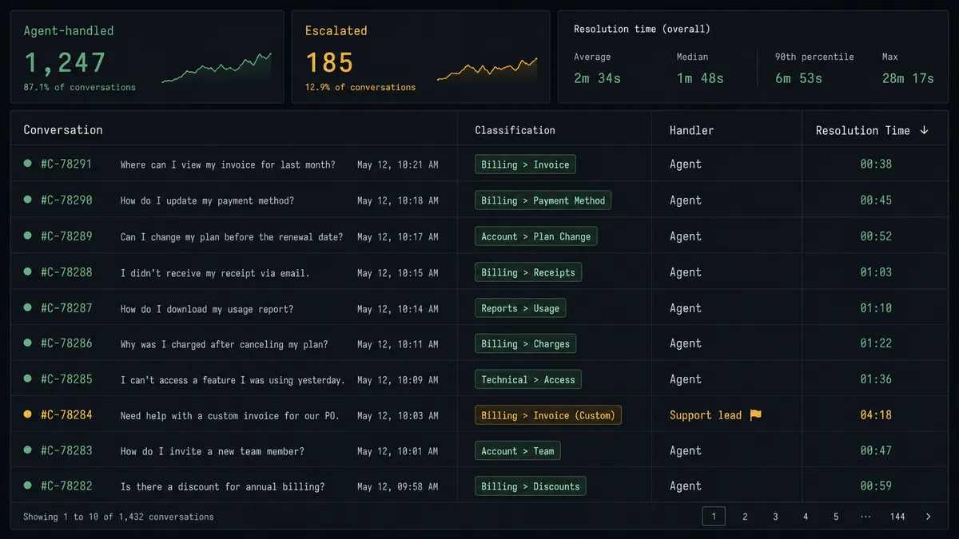Click the Account > Plan Change tag
959x539 pixels.
coord(536,236)
